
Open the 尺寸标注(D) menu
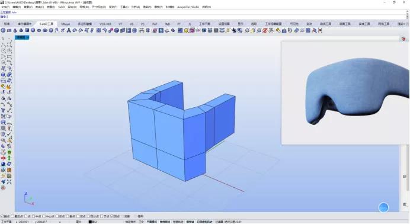99,7
